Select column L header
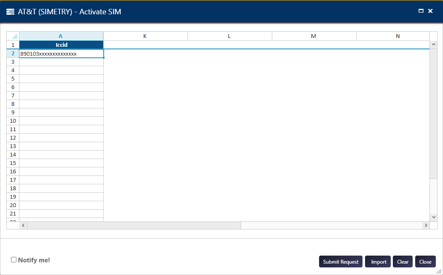The height and width of the screenshot is (275, 443). coord(229,36)
